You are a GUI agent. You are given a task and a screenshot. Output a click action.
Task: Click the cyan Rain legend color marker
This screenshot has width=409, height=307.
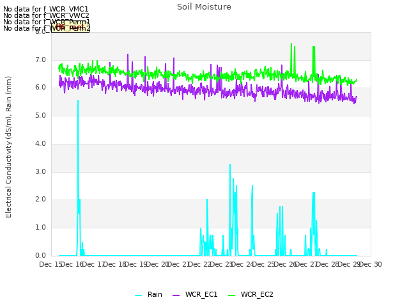click(138, 295)
